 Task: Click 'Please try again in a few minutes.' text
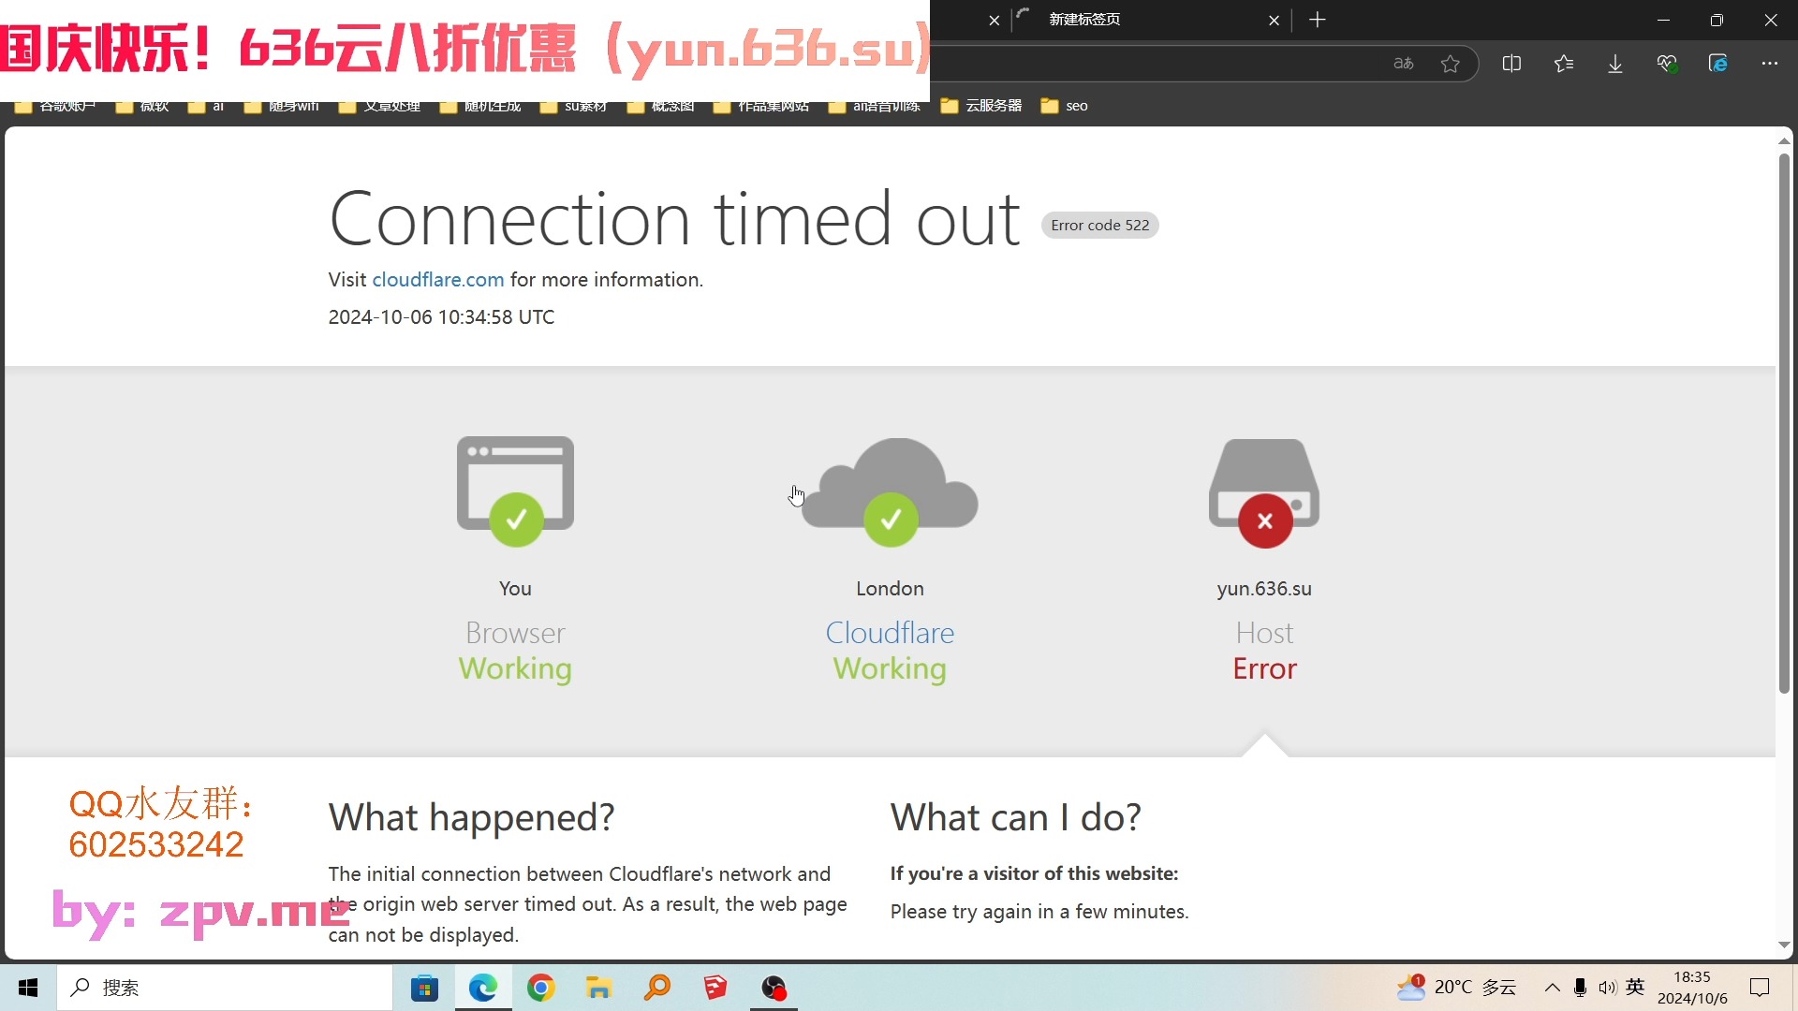pyautogui.click(x=1039, y=912)
